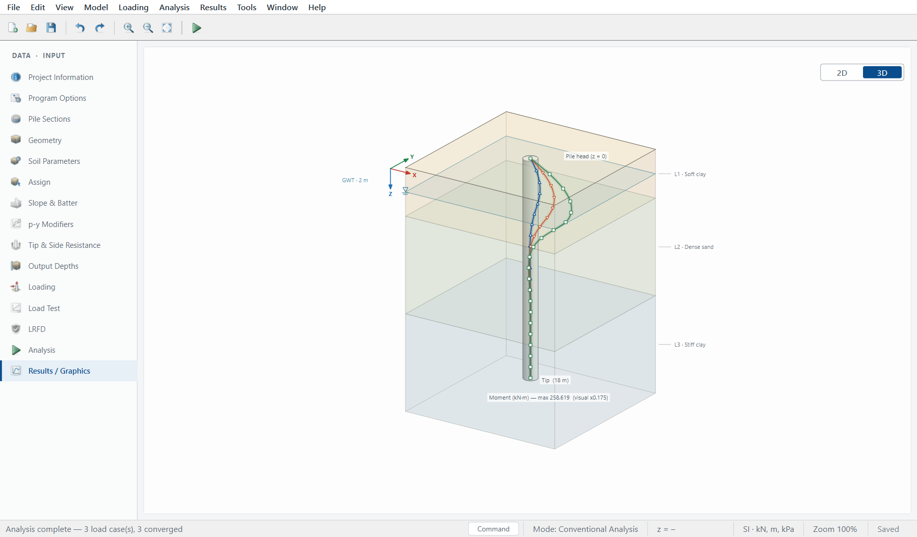Click the Program Options icon
This screenshot has height=537, width=917.
16,98
